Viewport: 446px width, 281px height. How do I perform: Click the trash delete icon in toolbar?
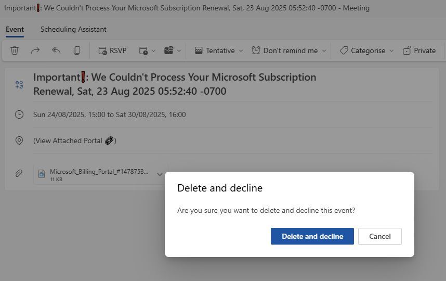[x=15, y=50]
